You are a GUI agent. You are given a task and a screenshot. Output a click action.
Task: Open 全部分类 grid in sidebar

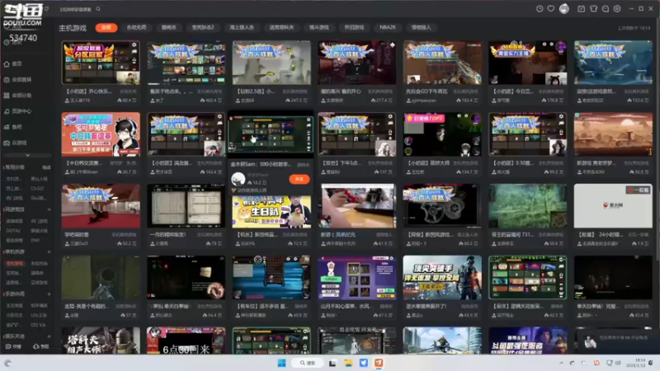pyautogui.click(x=17, y=96)
